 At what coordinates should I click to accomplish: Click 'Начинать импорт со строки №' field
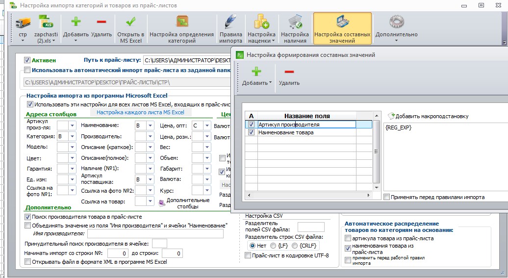coord(118,253)
